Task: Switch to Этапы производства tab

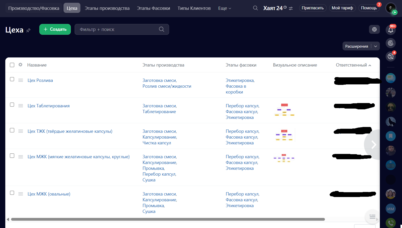Action: [107, 8]
